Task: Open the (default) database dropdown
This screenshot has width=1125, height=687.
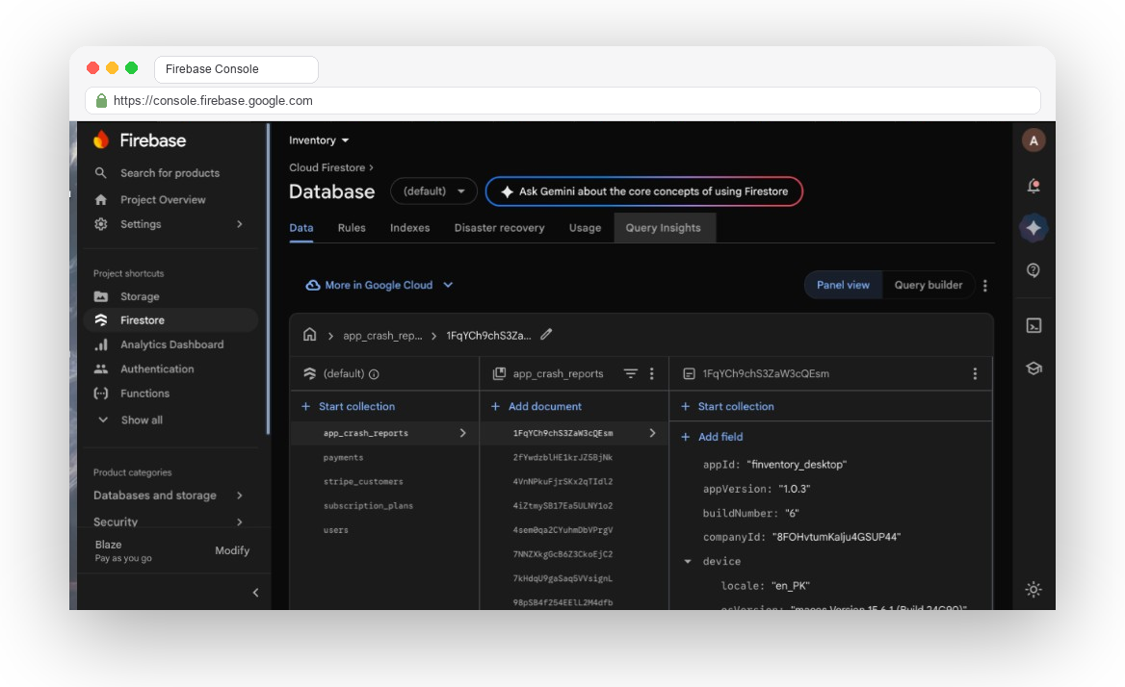Action: click(x=434, y=191)
